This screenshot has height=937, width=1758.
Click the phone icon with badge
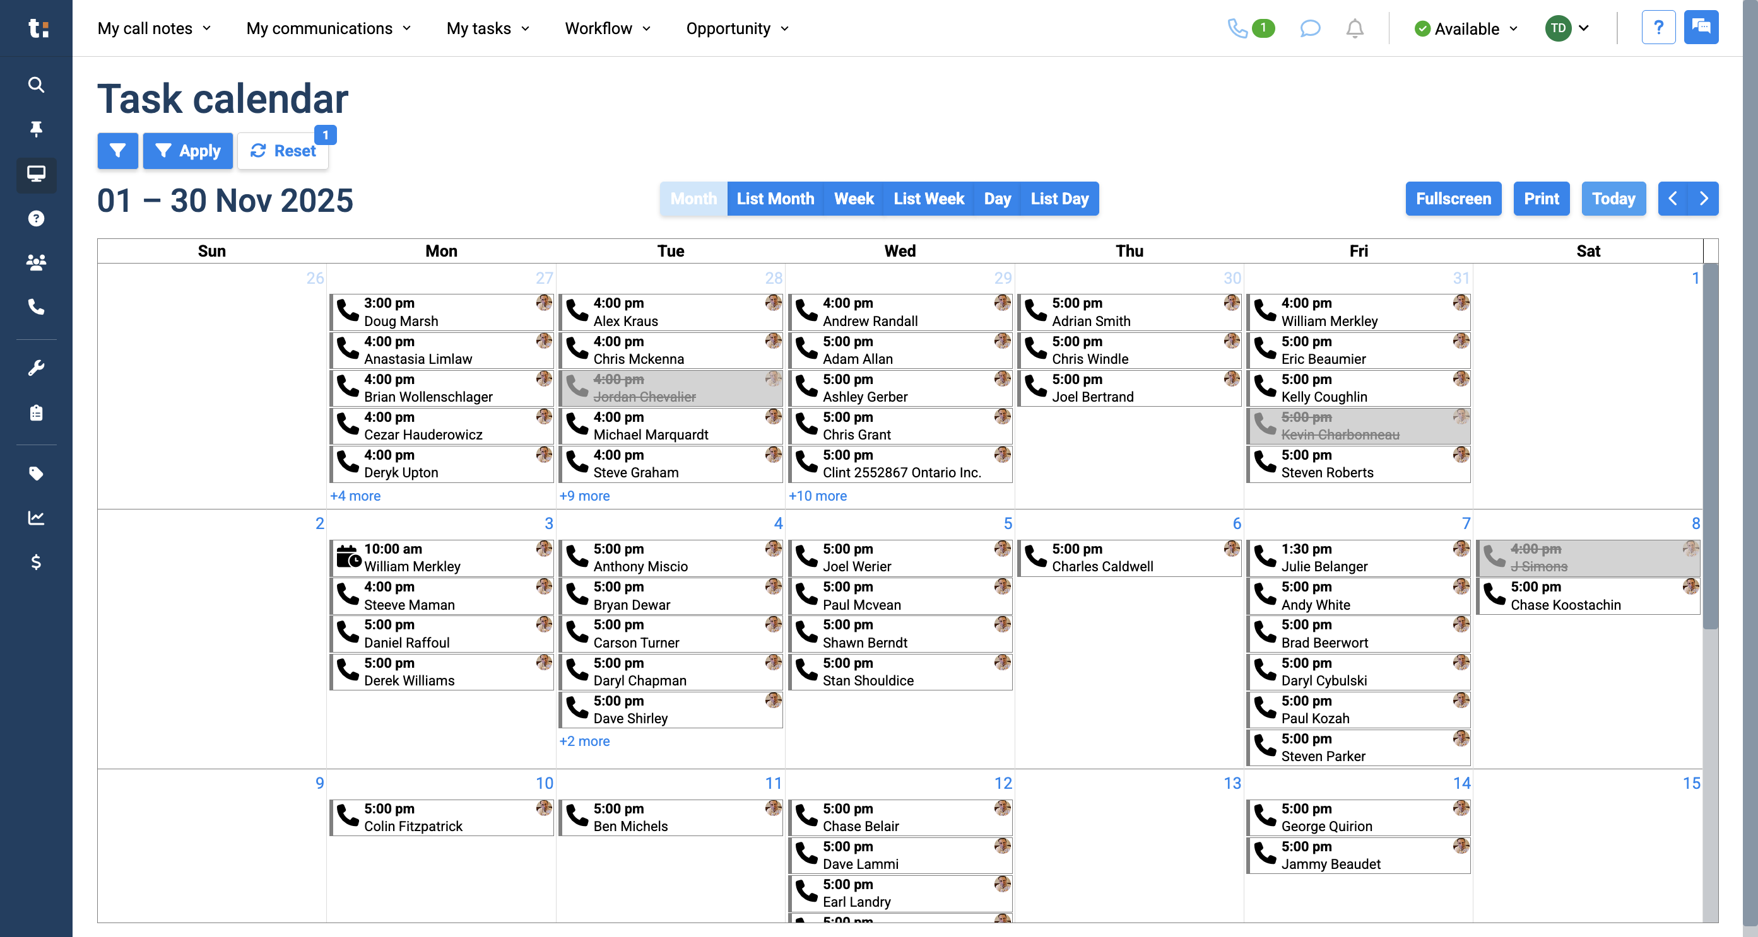click(1250, 28)
